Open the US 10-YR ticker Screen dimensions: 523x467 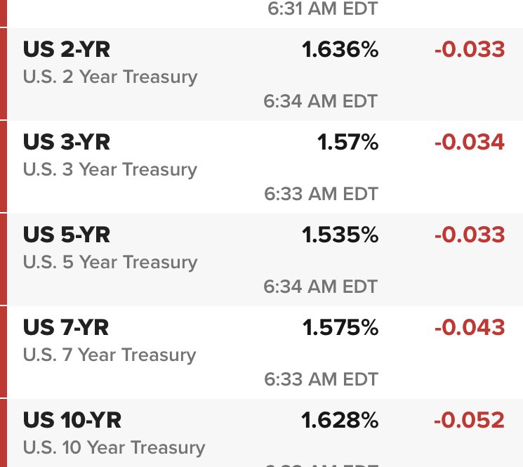click(x=72, y=420)
